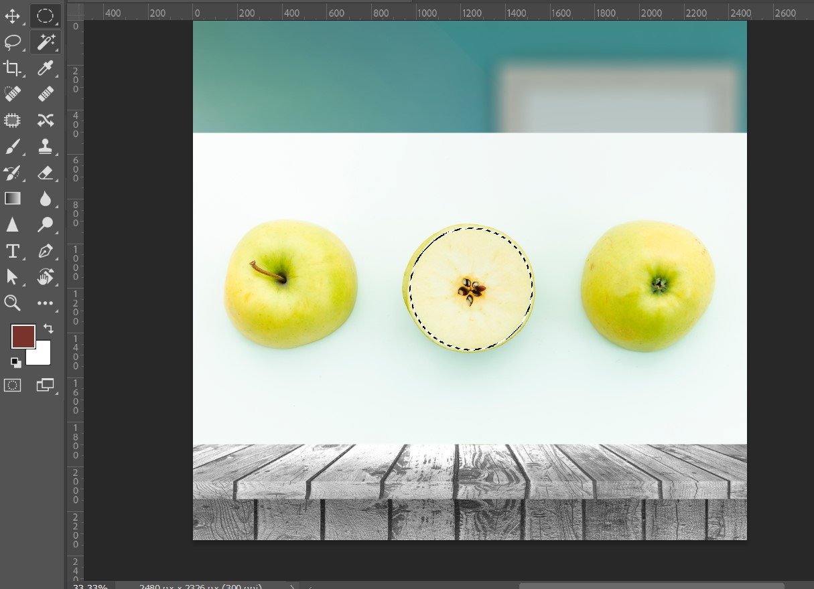Select the Blur droplet tool
814x589 pixels.
45,198
